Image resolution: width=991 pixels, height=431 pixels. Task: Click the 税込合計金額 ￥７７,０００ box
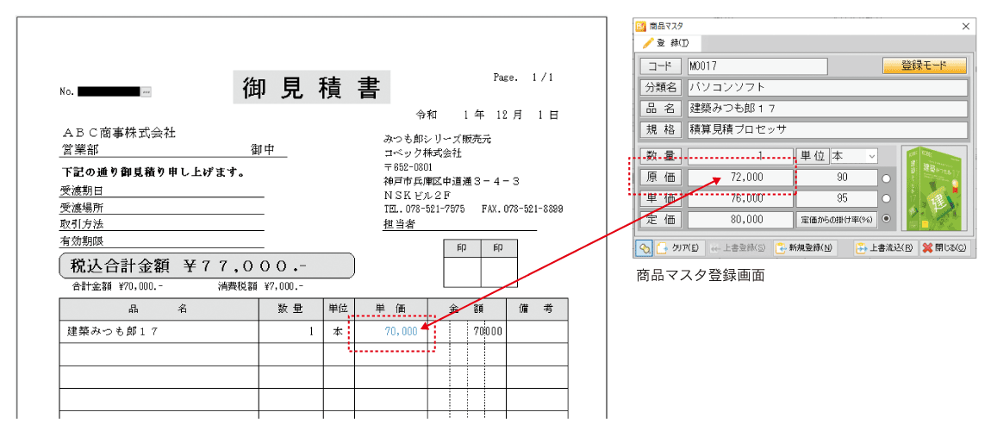207,266
